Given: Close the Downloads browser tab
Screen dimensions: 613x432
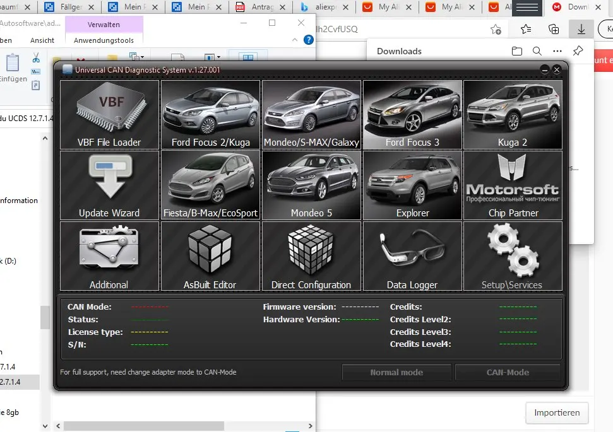Looking at the screenshot, I should click(x=598, y=7).
